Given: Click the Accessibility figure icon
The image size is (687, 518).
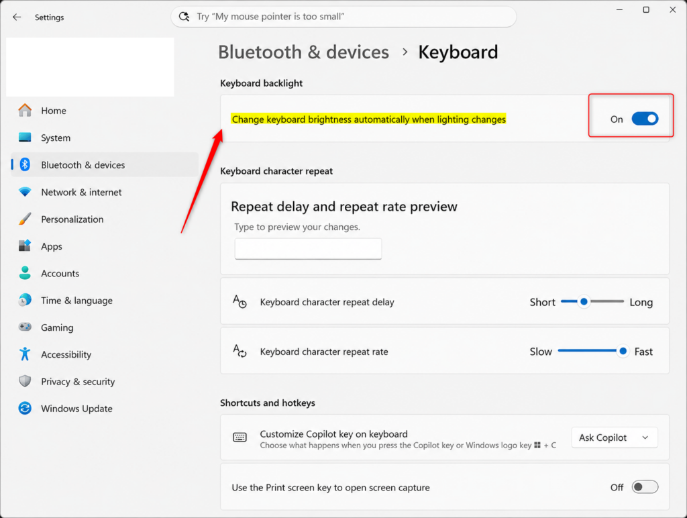Looking at the screenshot, I should click(x=25, y=354).
